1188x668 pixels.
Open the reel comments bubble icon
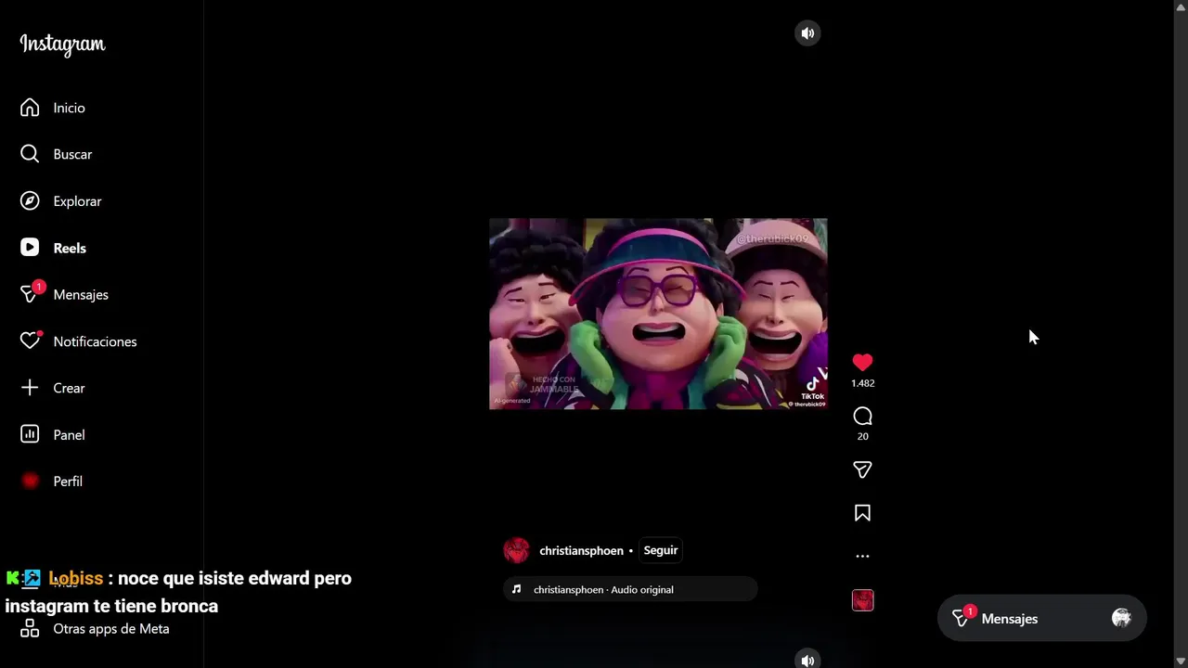click(x=862, y=417)
